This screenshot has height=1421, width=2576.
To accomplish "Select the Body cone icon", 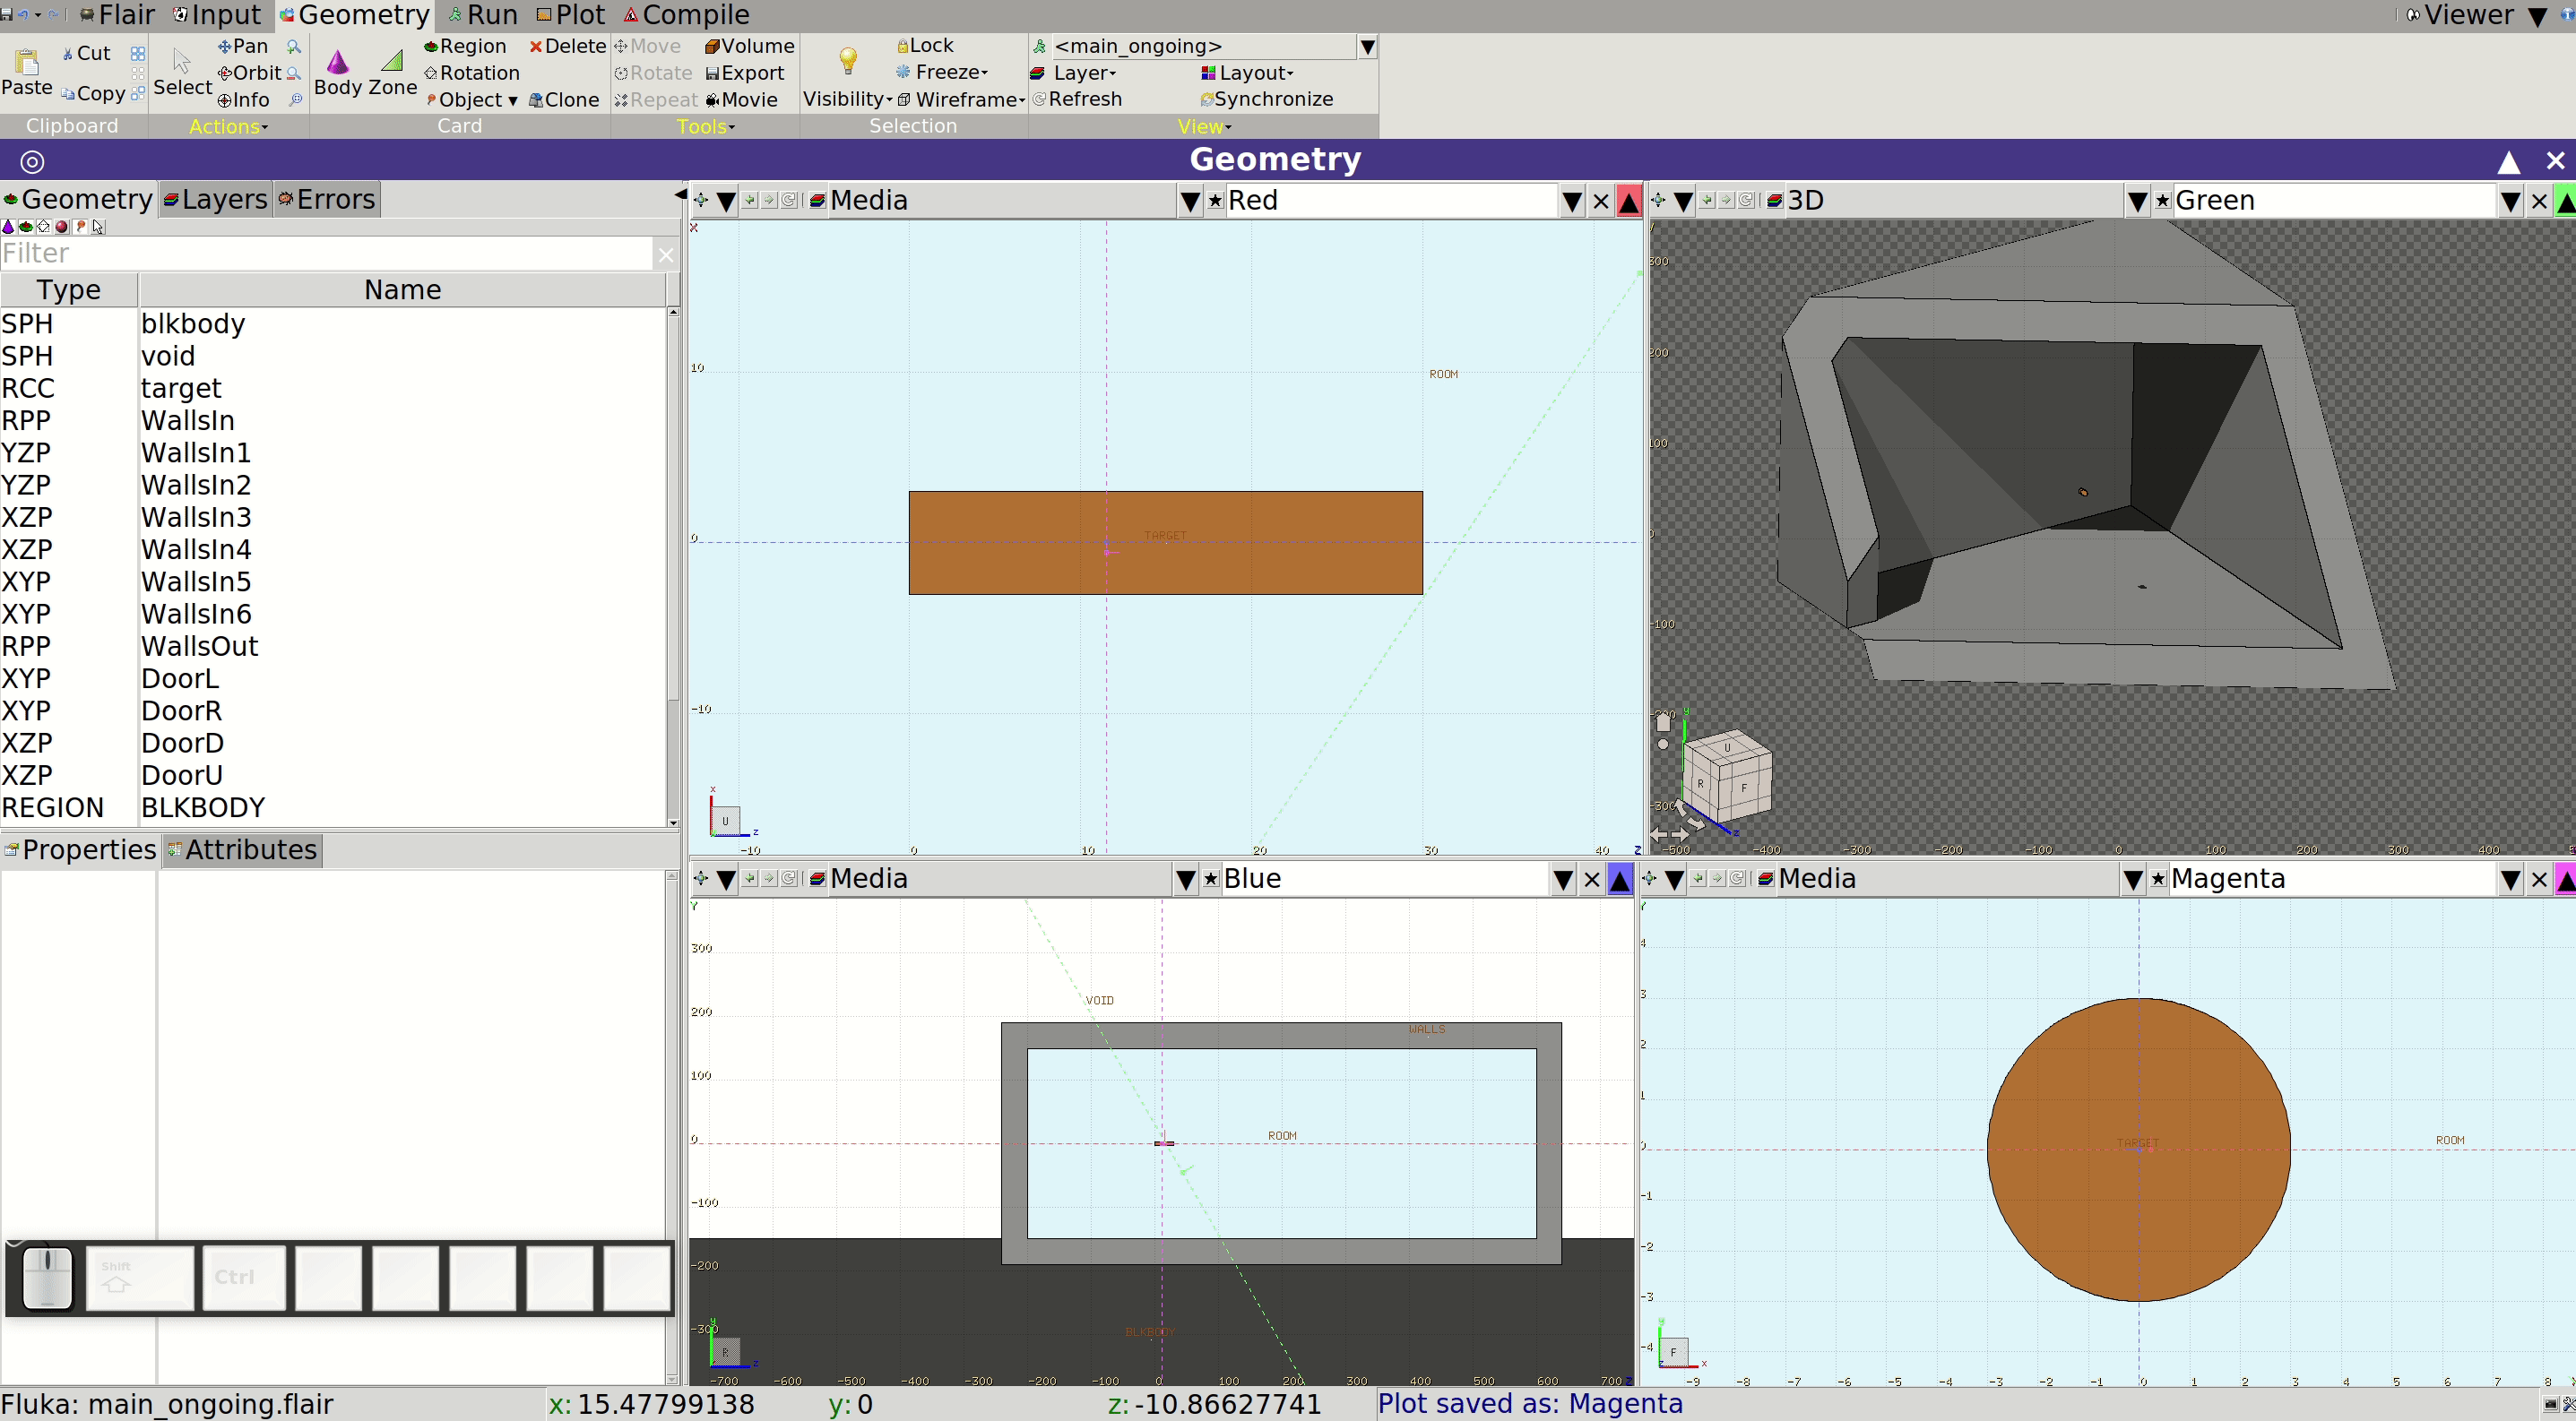I will (338, 62).
